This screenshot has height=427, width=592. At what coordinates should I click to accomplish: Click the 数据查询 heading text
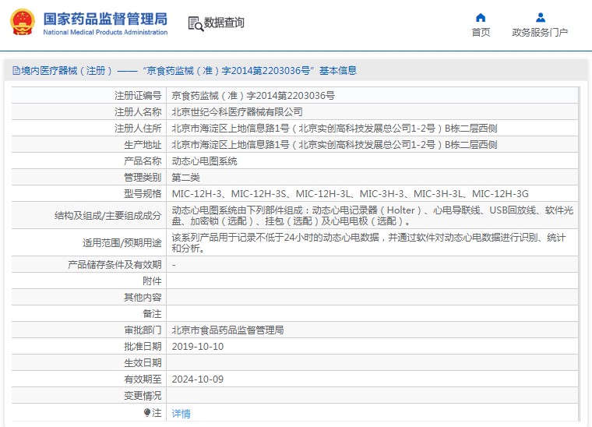pos(224,23)
